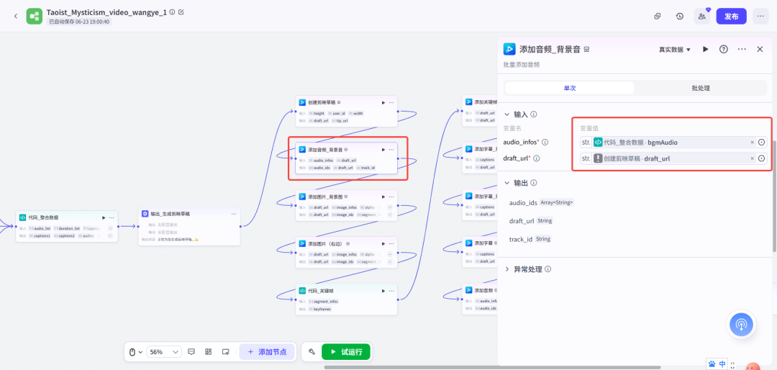
Task: Open str. type selector for draft_url
Action: [586, 158]
